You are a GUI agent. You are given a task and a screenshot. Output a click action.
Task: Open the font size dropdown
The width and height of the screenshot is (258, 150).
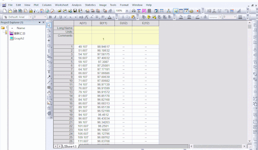pyautogui.click(x=45, y=17)
